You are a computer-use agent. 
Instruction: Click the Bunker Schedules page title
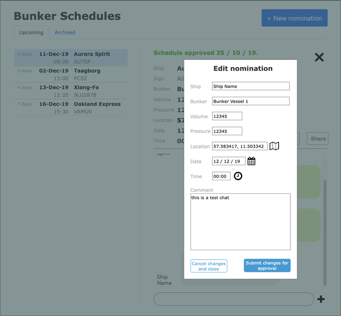point(67,16)
